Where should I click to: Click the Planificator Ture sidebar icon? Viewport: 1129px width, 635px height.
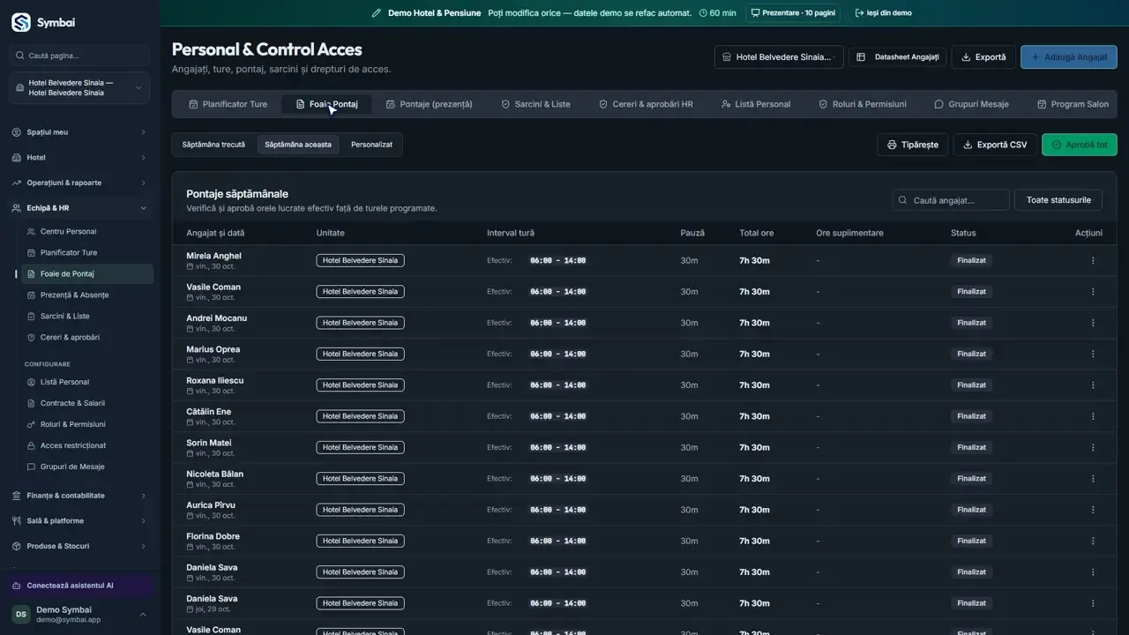[x=32, y=253]
